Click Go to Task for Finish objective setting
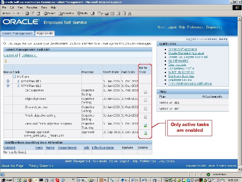The width and height of the screenshot is (242, 182). [146, 117]
